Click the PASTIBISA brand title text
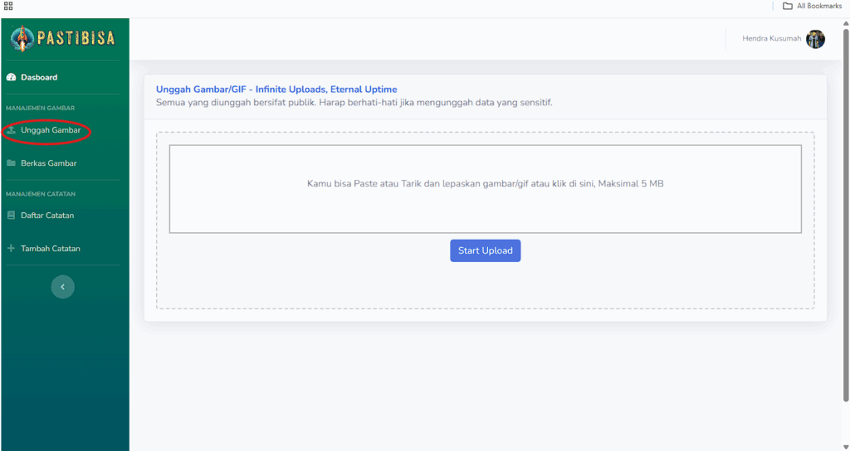This screenshot has width=850, height=451. click(x=76, y=38)
